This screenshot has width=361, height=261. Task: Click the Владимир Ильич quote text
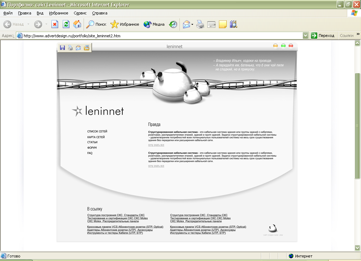pos(249,65)
